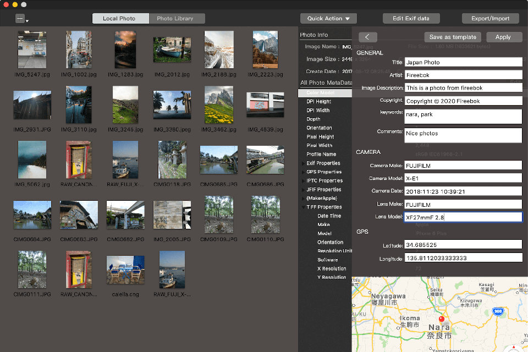Select the IMG_1283.jpg thumbnail
Image resolution: width=528 pixels, height=352 pixels.
pos(125,50)
